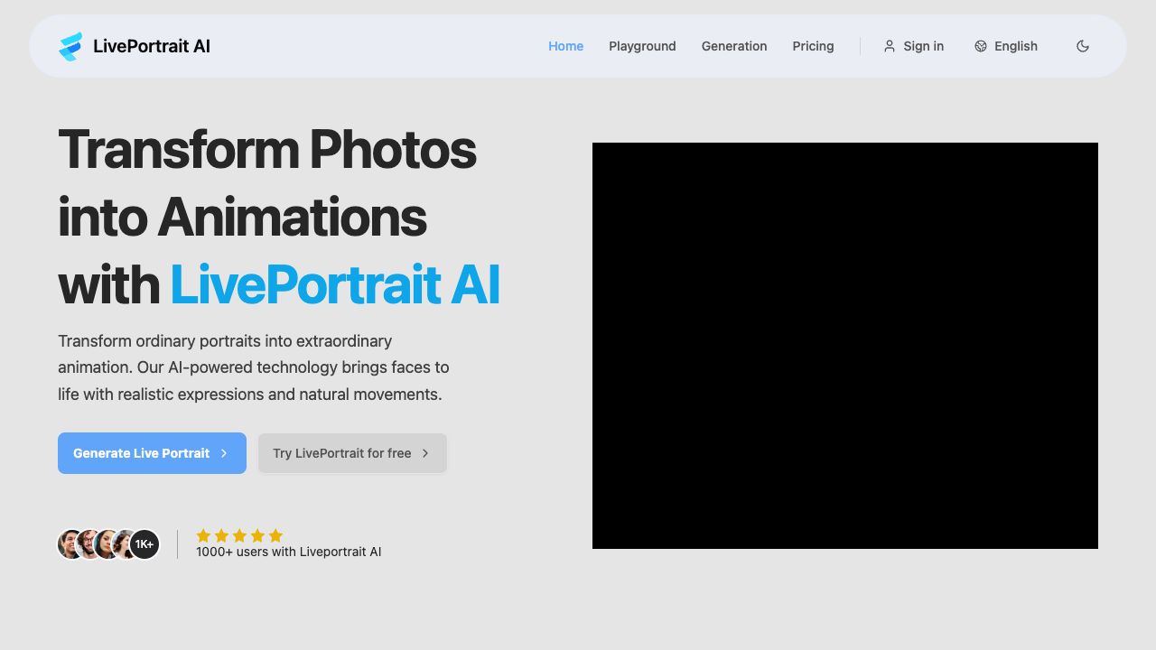Click the LivePortrait AI brand name in header
1156x650 pixels.
[152, 46]
